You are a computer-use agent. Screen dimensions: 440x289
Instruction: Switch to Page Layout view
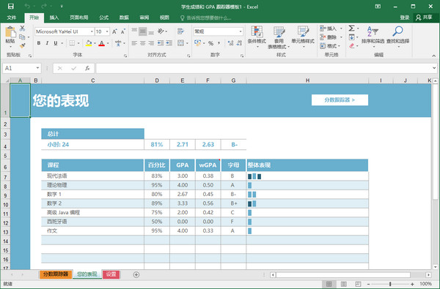click(343, 284)
